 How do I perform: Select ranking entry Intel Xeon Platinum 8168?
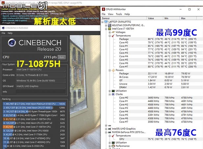coord(34,104)
